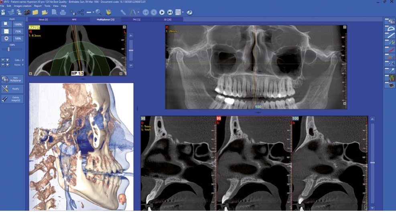Open the Edit menu
The height and width of the screenshot is (212, 396).
point(9,6)
